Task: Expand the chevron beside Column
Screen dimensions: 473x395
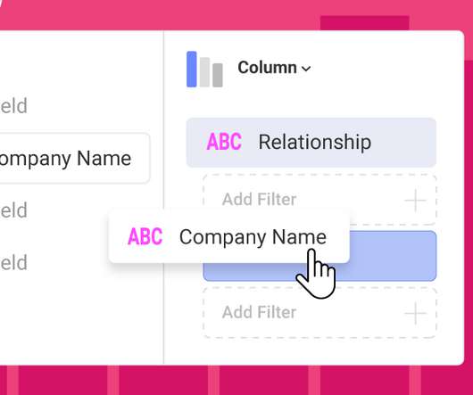Action: (x=306, y=69)
